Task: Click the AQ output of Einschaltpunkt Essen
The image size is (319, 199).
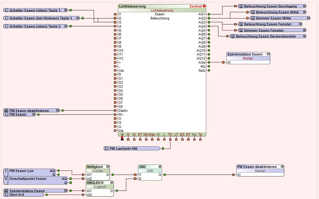Action: [71, 179]
